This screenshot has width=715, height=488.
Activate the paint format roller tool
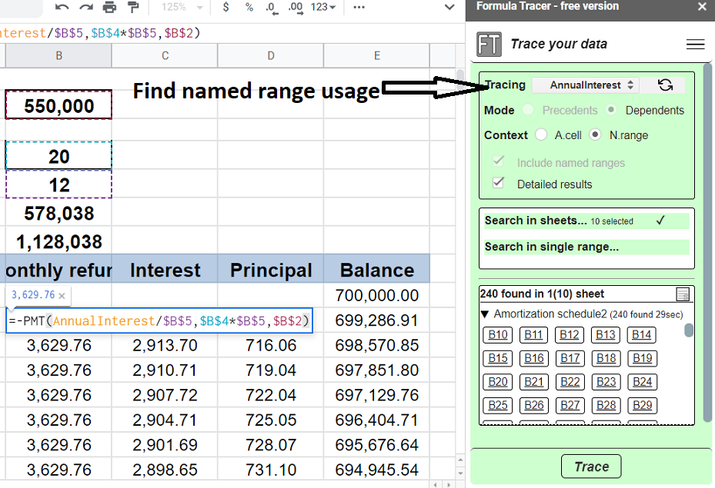coord(133,8)
